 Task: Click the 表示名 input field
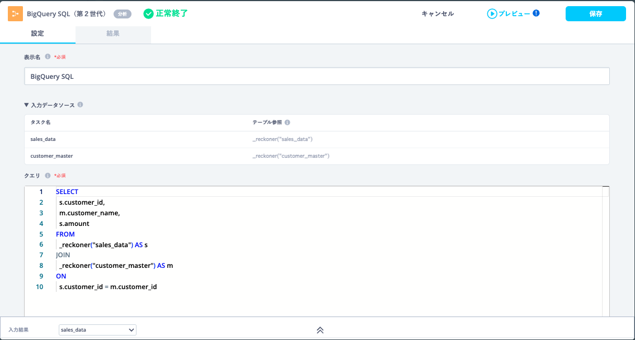317,76
